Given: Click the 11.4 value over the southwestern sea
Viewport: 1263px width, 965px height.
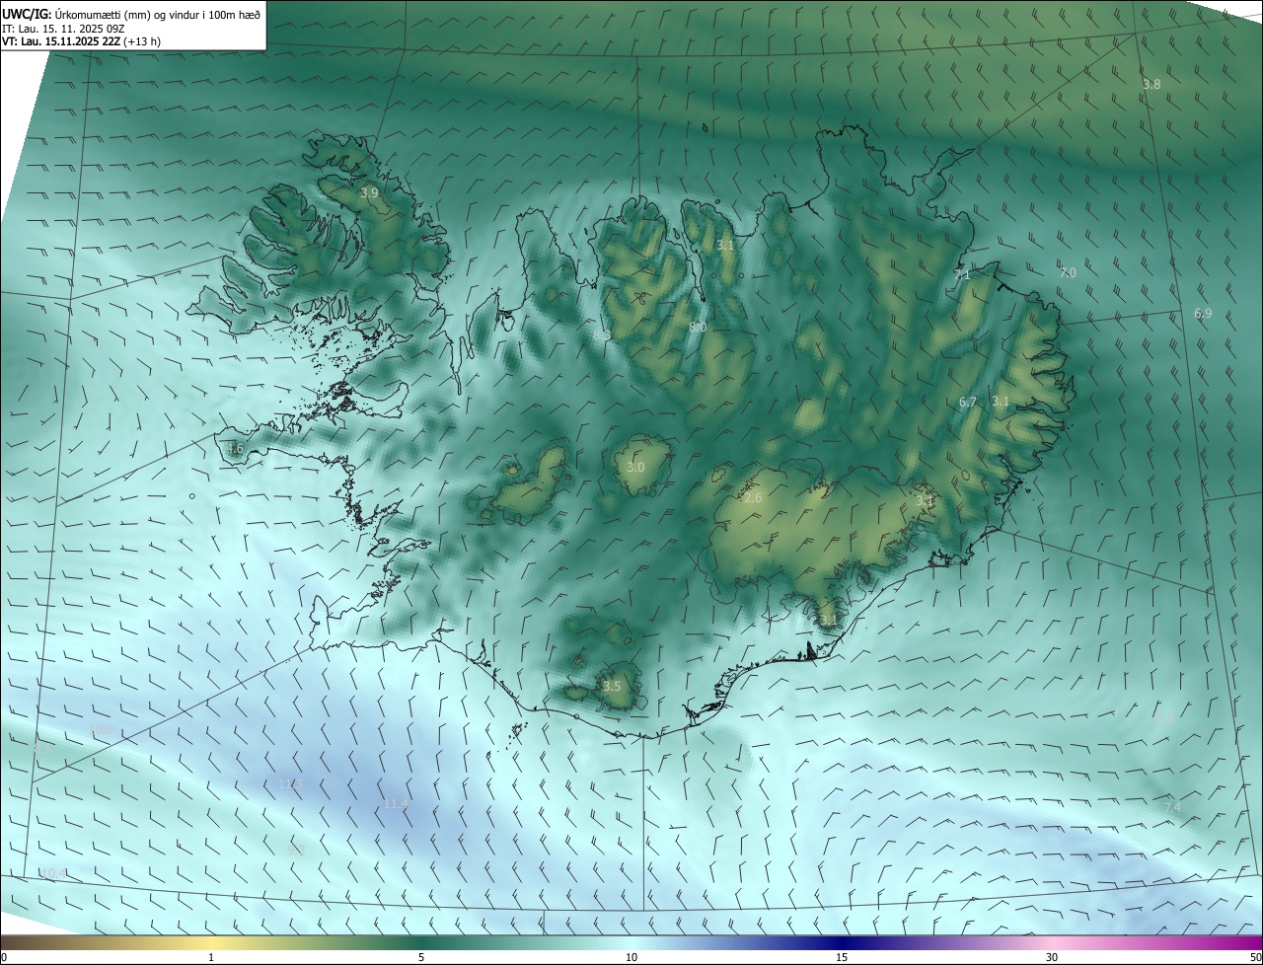Looking at the screenshot, I should (x=396, y=805).
